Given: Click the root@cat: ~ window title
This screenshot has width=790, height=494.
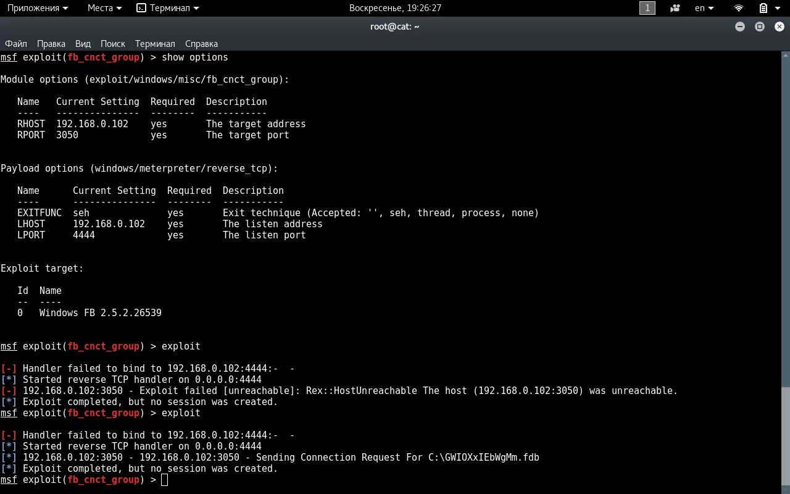Looking at the screenshot, I should point(395,27).
